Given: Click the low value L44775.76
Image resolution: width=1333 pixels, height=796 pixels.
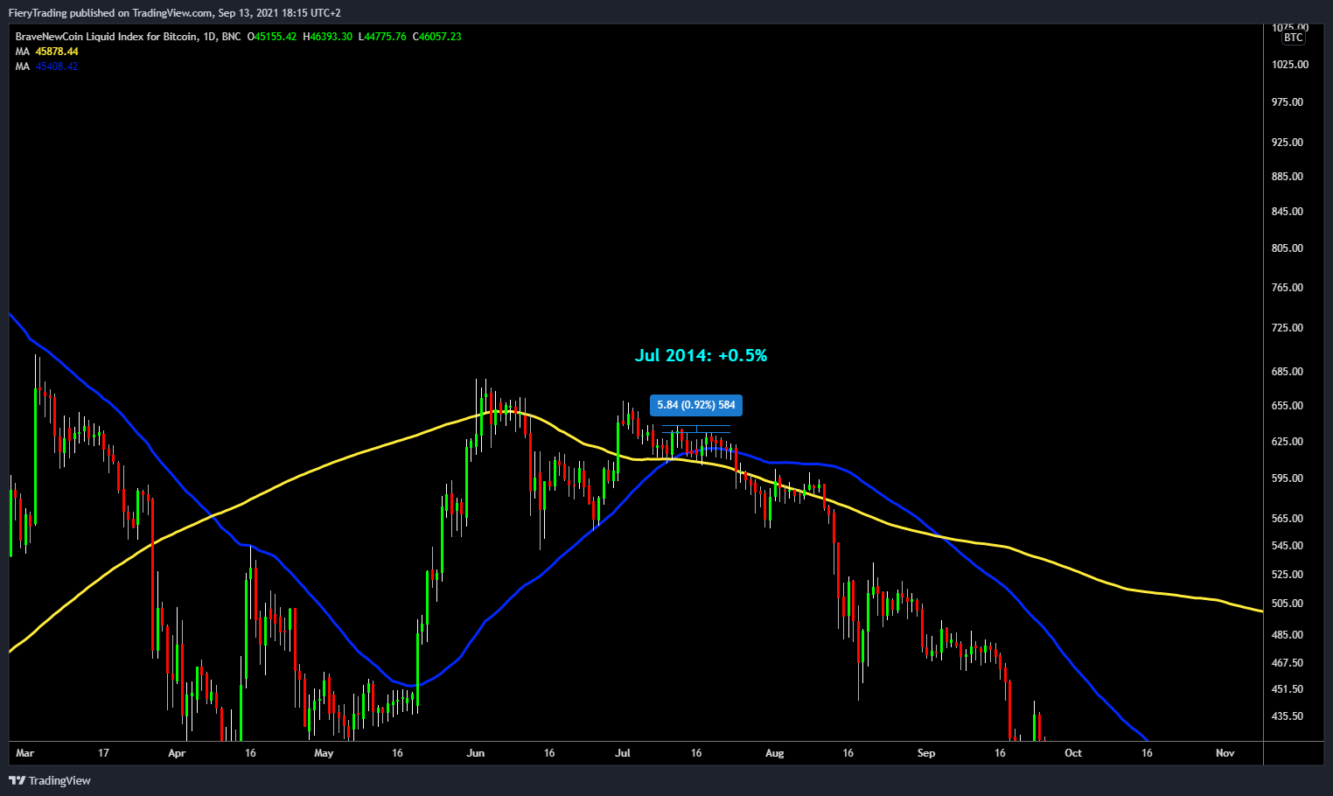Looking at the screenshot, I should coord(382,37).
